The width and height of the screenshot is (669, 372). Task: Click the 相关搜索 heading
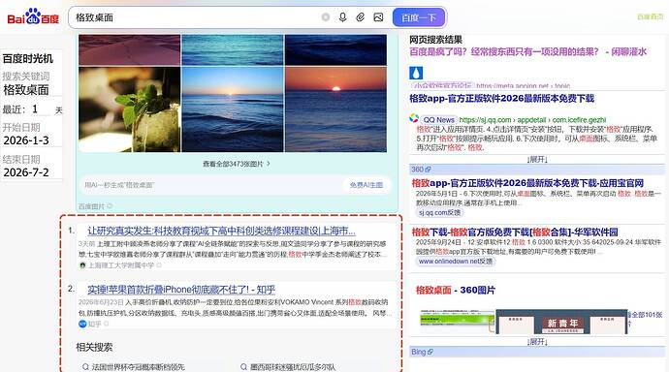point(94,347)
